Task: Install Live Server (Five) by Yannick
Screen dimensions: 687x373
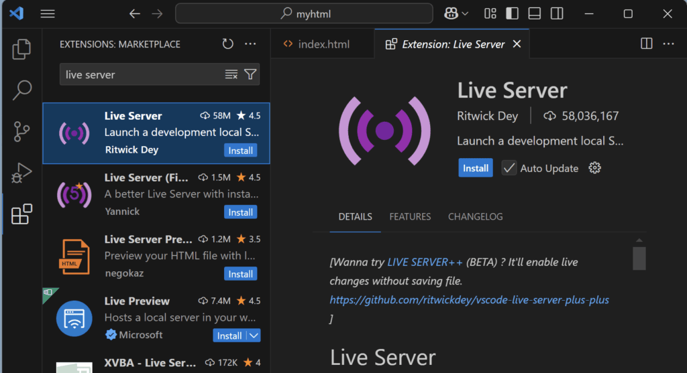Action: click(241, 212)
